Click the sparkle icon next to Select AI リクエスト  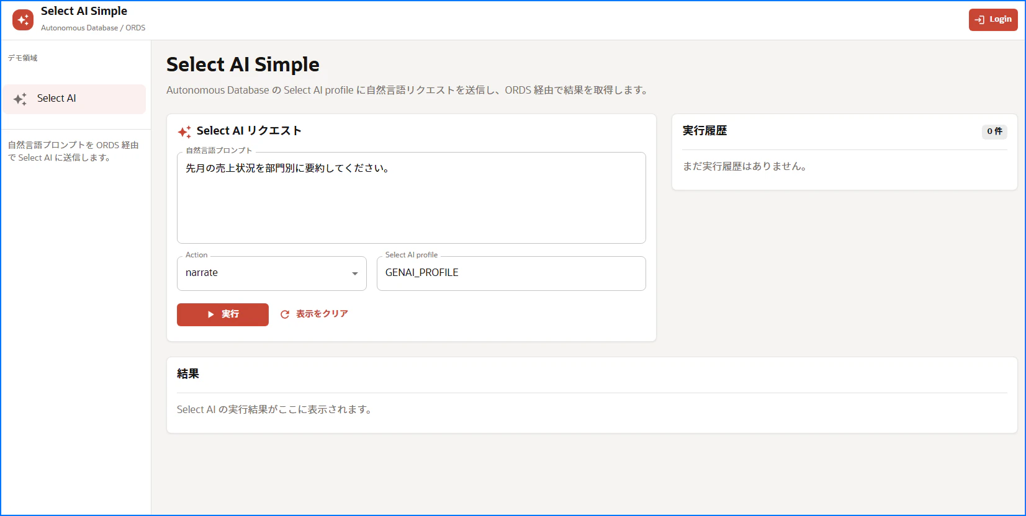click(184, 131)
